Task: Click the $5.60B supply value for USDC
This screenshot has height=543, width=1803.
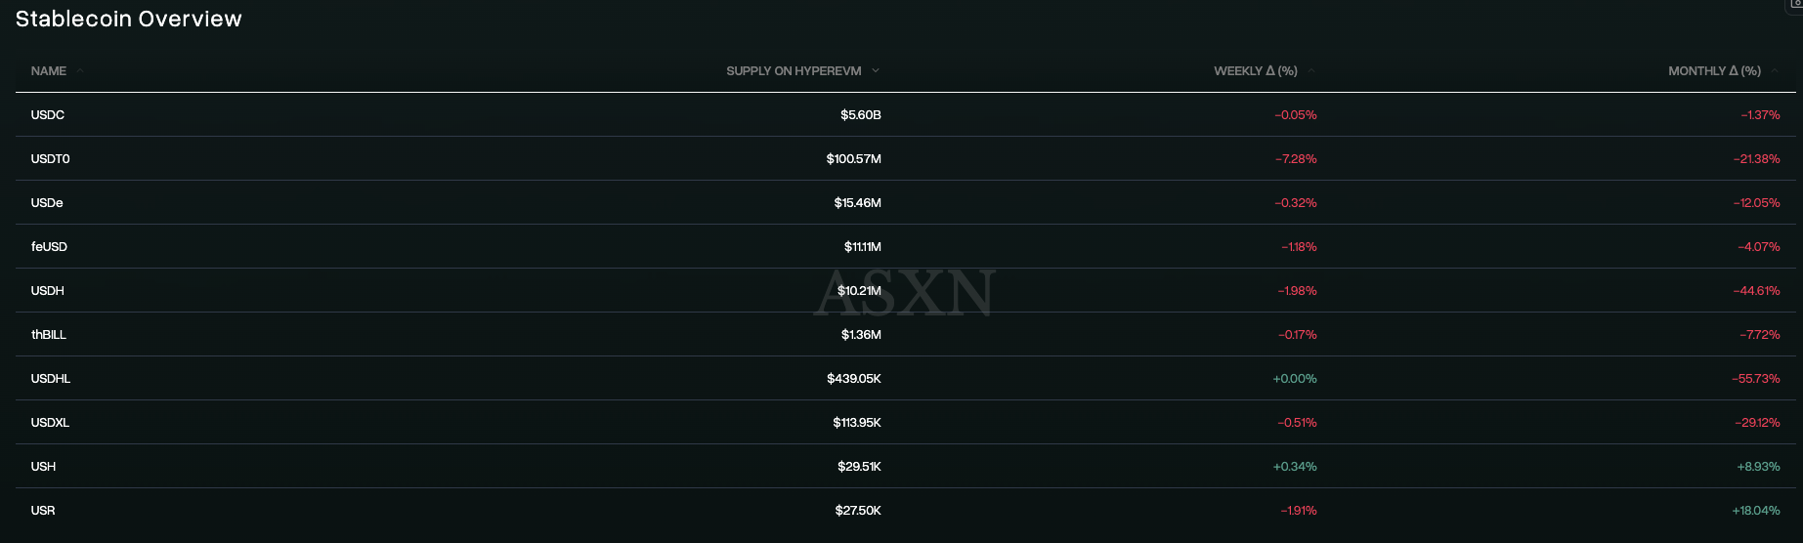Action: (861, 115)
